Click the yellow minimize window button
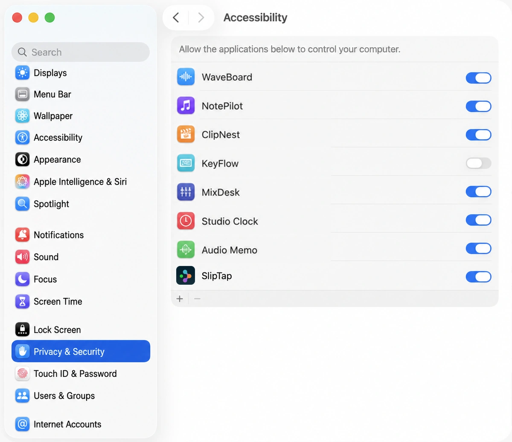Image resolution: width=512 pixels, height=442 pixels. point(33,17)
